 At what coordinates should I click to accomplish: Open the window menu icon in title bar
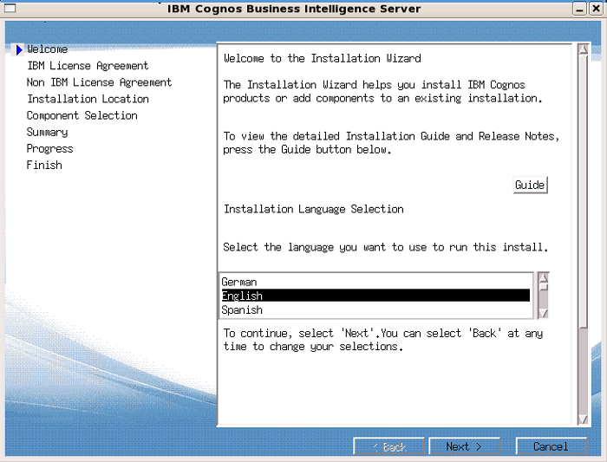click(10, 8)
